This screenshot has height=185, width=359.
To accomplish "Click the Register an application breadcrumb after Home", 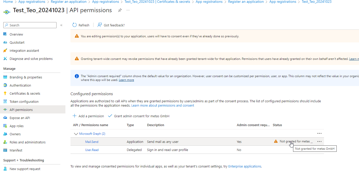I will click(69, 2).
